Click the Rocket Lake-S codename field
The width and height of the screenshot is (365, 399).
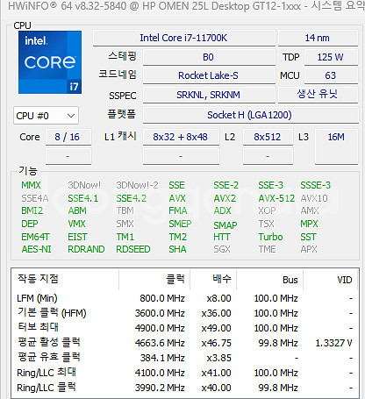(x=209, y=75)
